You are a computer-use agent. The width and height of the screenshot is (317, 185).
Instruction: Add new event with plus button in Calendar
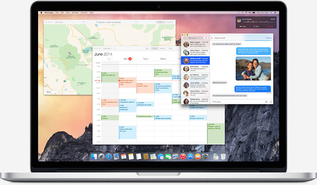tap(115, 48)
